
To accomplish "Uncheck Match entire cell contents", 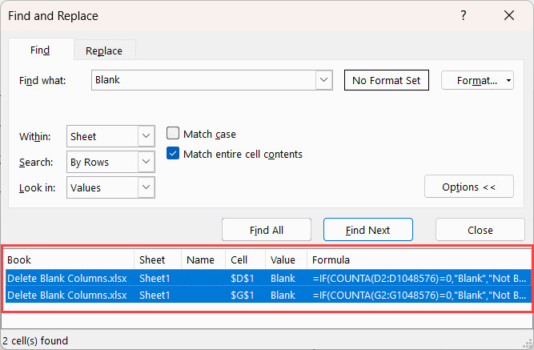I will pyautogui.click(x=172, y=154).
